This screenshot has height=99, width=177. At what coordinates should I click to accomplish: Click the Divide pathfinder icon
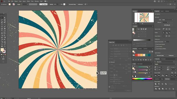tap(156, 89)
